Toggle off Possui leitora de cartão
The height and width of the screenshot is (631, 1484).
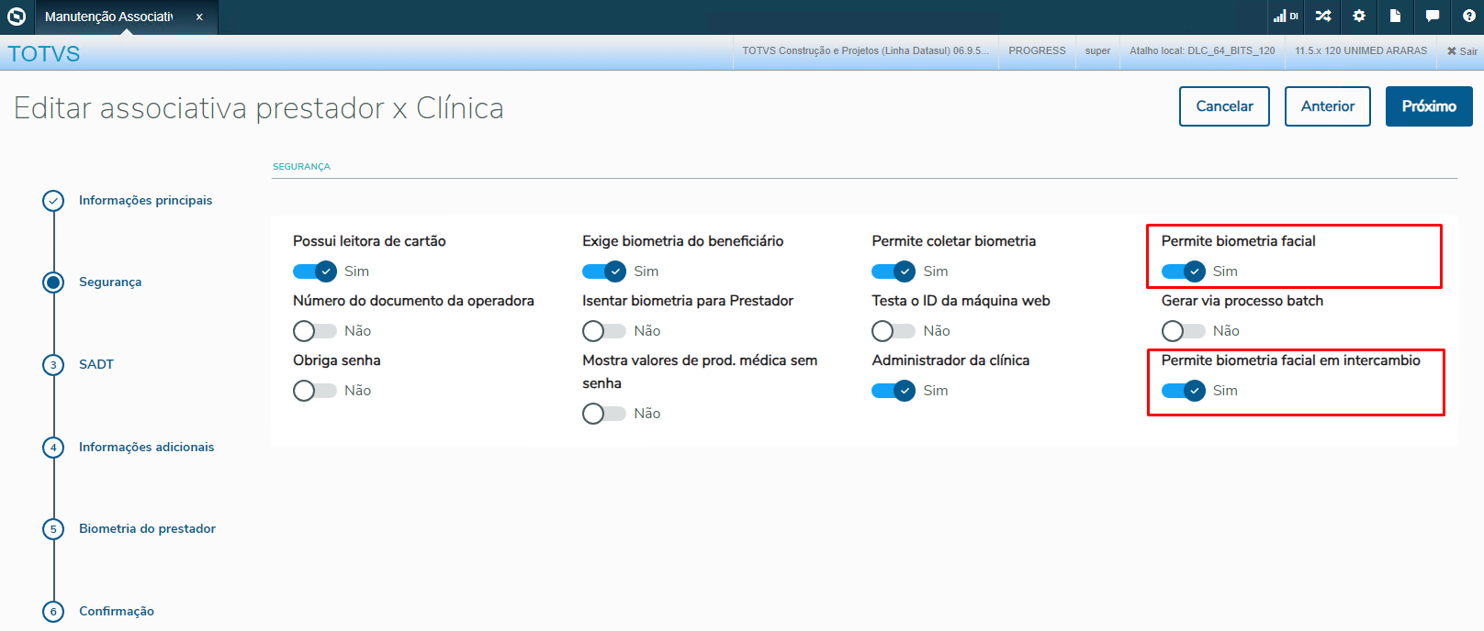(x=315, y=271)
